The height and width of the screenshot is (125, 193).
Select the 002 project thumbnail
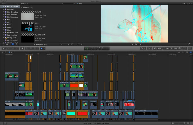[x=28, y=27]
